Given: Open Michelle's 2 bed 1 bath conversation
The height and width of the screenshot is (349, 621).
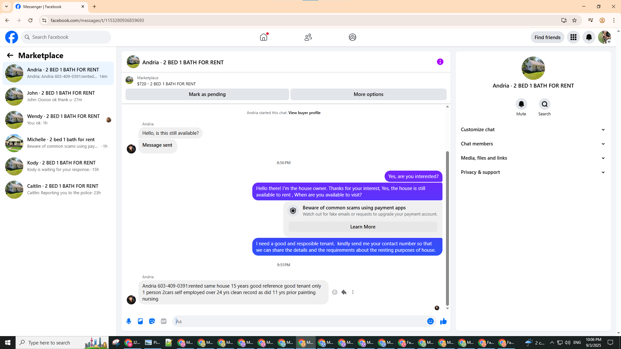Looking at the screenshot, I should coord(58,143).
